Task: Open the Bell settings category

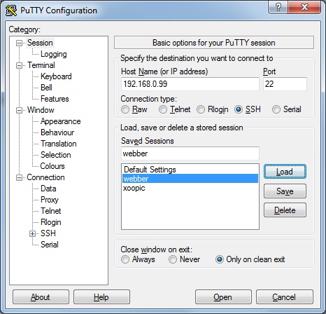Action: tap(46, 88)
